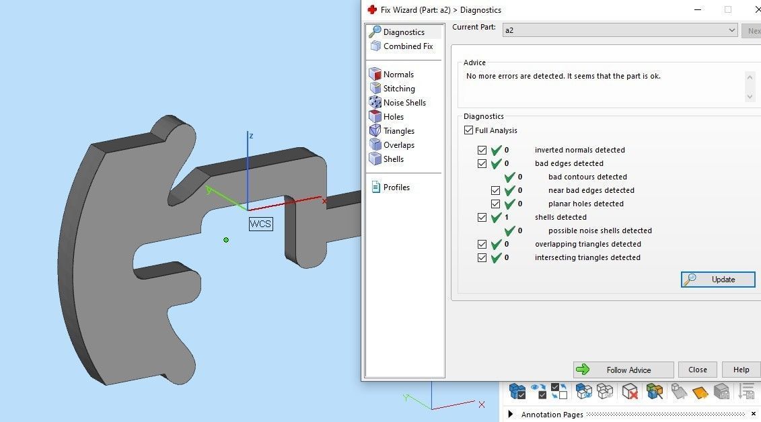761x422 pixels.
Task: Click the greyed cube on platform icon
Action: pyautogui.click(x=679, y=391)
